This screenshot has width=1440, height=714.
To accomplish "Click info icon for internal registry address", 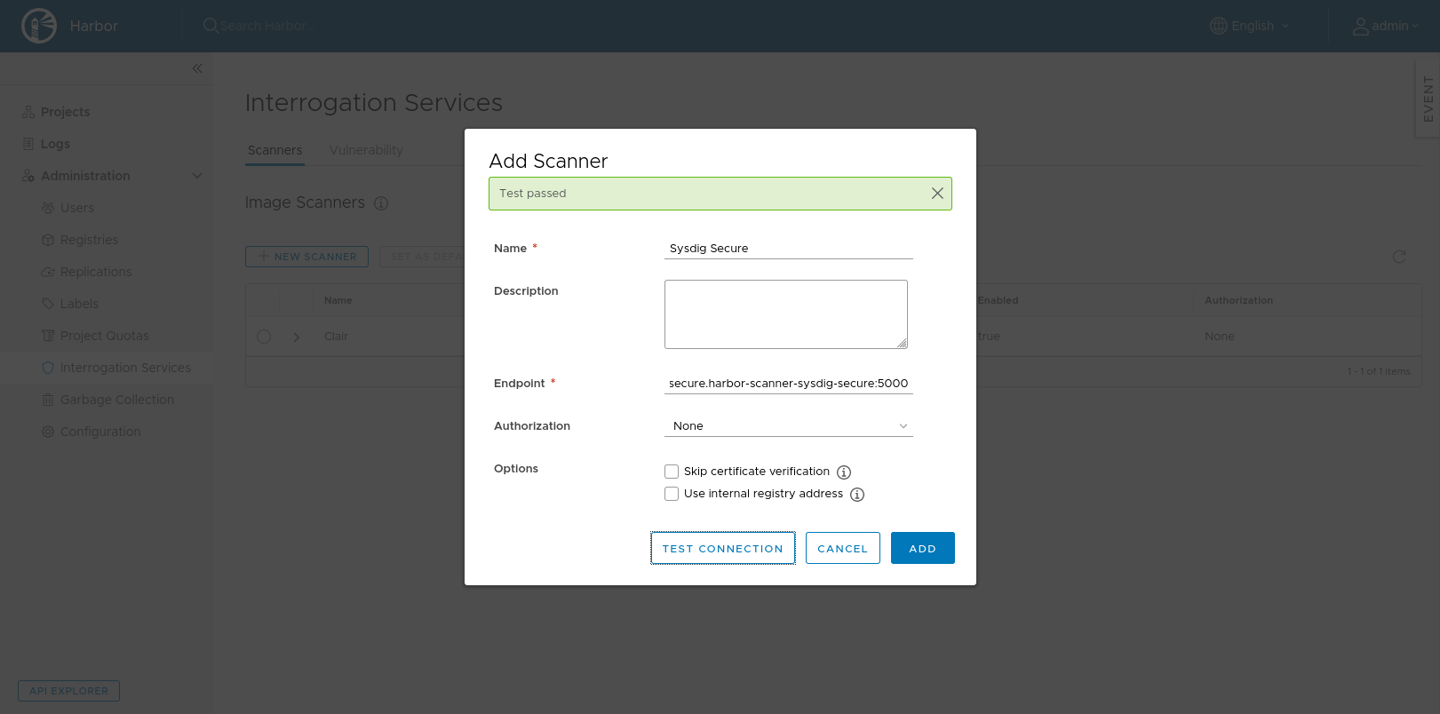I will pyautogui.click(x=857, y=495).
